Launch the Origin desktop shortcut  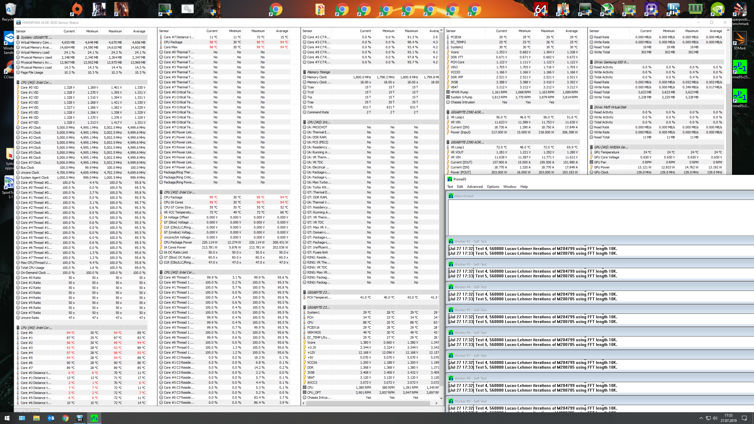pos(77,9)
